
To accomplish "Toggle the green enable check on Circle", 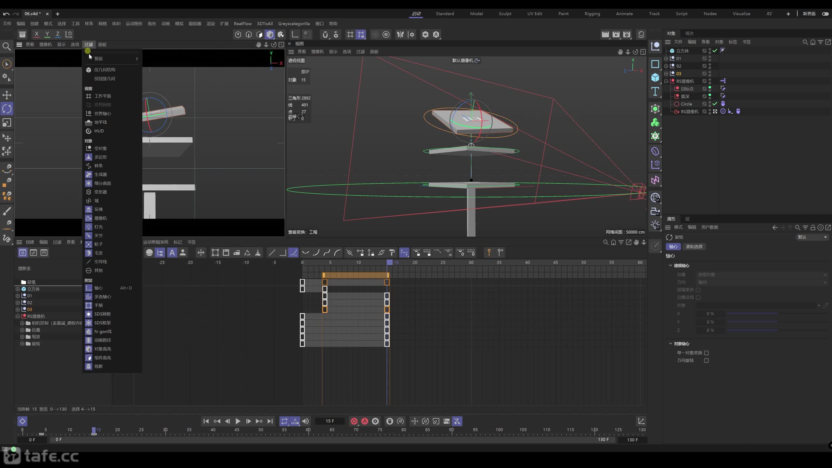I will (x=715, y=104).
